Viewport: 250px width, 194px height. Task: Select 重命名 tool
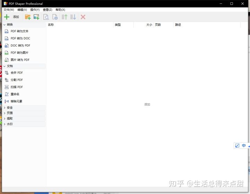[15, 94]
